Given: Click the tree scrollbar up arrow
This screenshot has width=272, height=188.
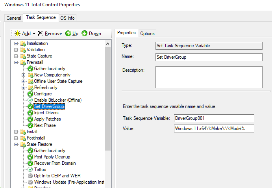Looking at the screenshot, I should (x=107, y=44).
